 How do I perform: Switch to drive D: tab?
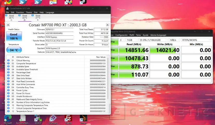pos(25,18)
